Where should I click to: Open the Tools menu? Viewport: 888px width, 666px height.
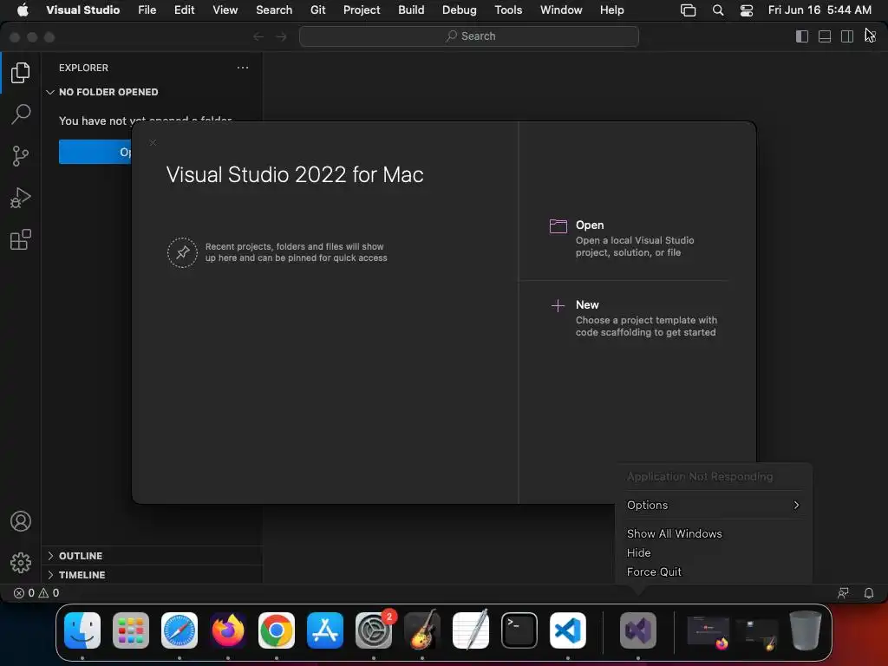(508, 10)
